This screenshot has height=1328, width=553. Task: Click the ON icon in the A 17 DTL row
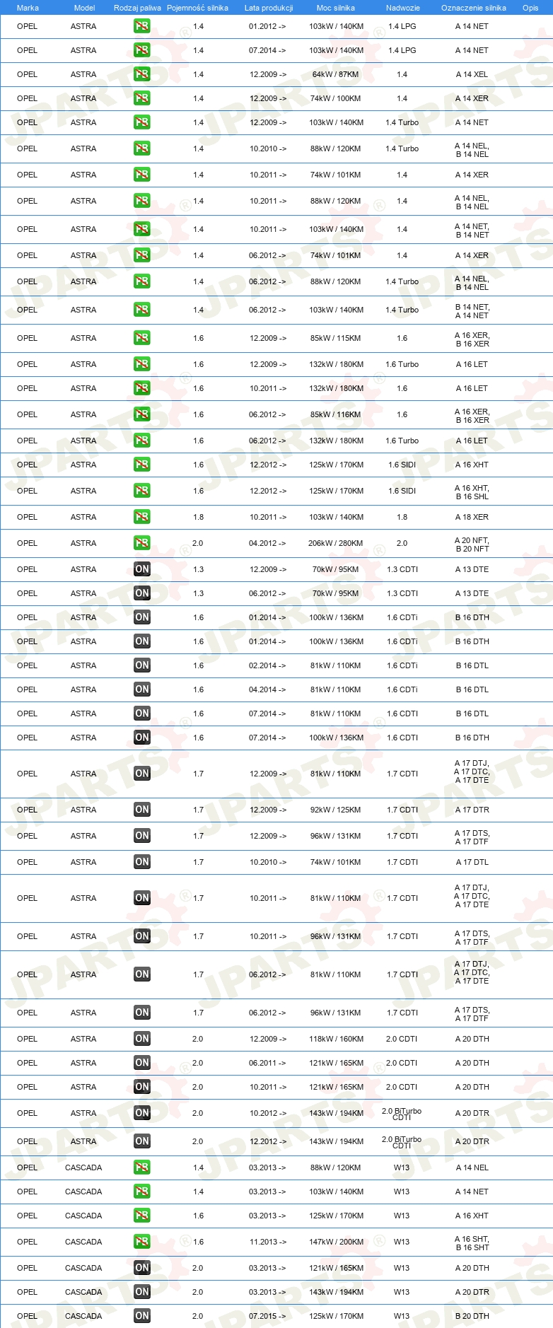click(x=142, y=862)
